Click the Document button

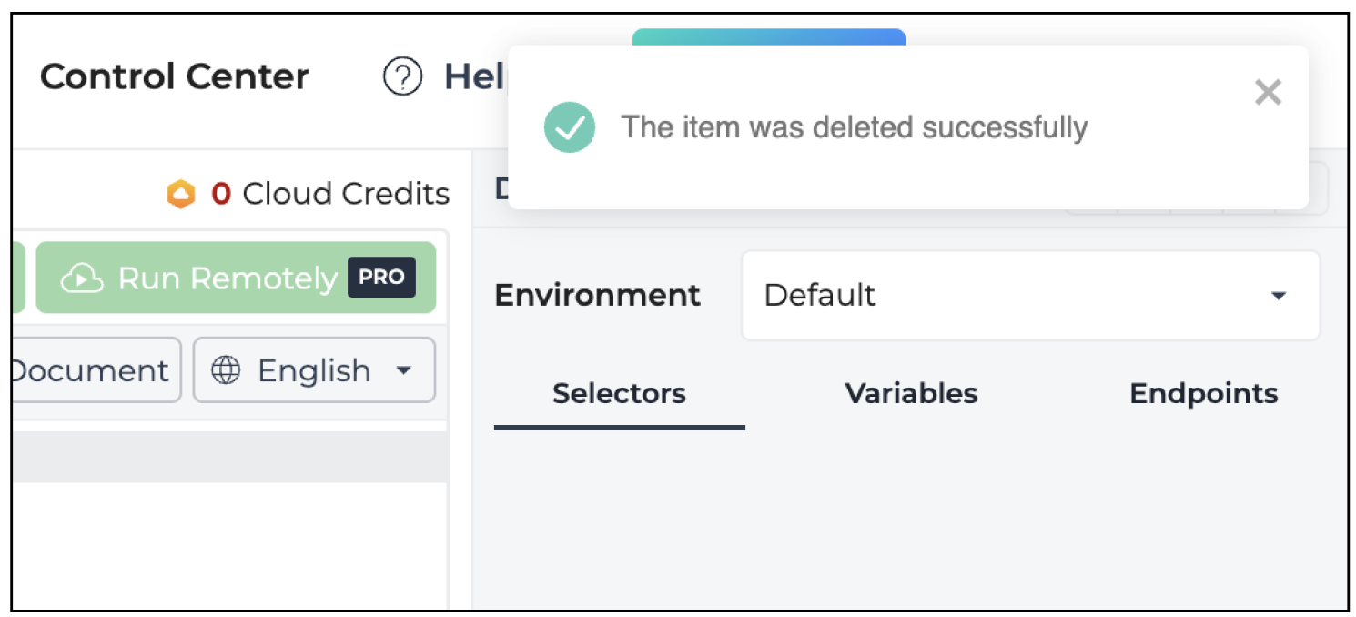(90, 370)
